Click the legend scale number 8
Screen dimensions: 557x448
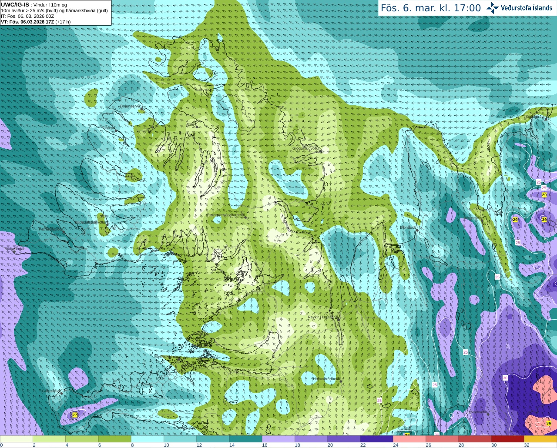[x=132, y=445]
